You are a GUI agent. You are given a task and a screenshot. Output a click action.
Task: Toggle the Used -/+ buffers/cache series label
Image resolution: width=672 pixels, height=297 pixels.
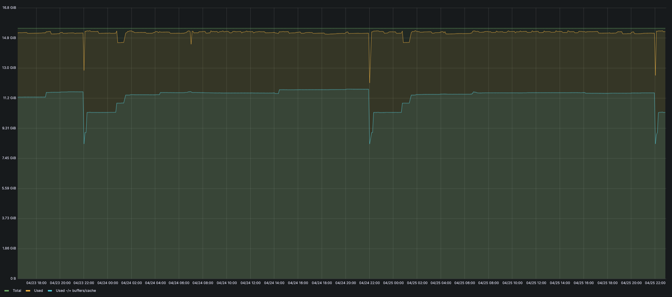76,291
